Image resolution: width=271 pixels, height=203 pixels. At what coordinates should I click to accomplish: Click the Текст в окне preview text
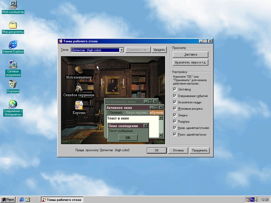tap(118, 118)
